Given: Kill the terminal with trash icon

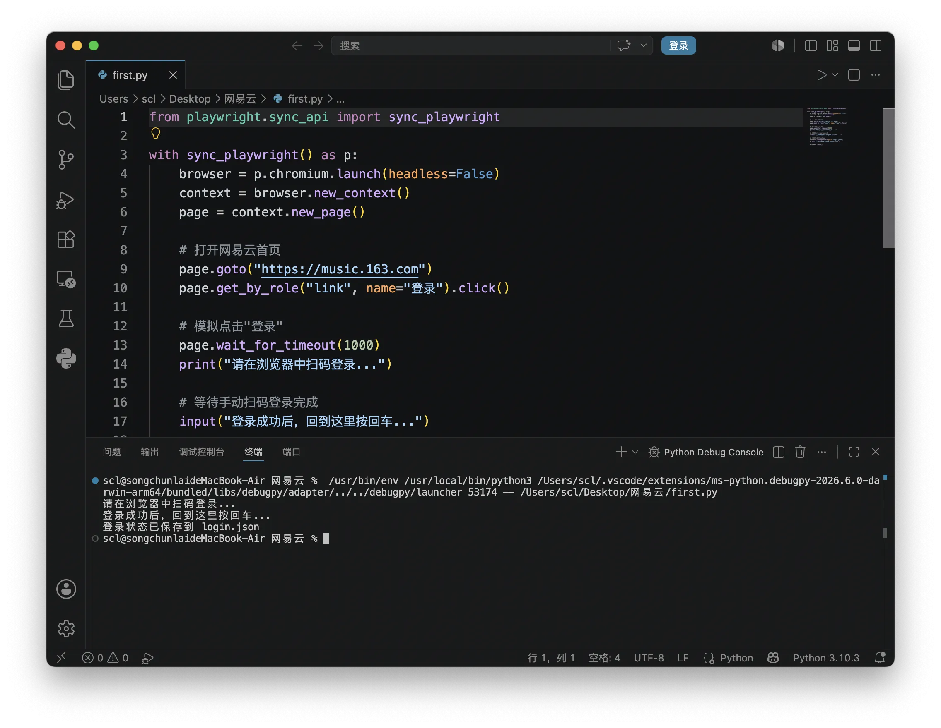Looking at the screenshot, I should click(800, 452).
